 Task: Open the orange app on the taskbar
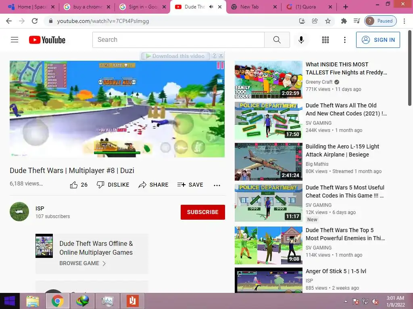[132, 301]
